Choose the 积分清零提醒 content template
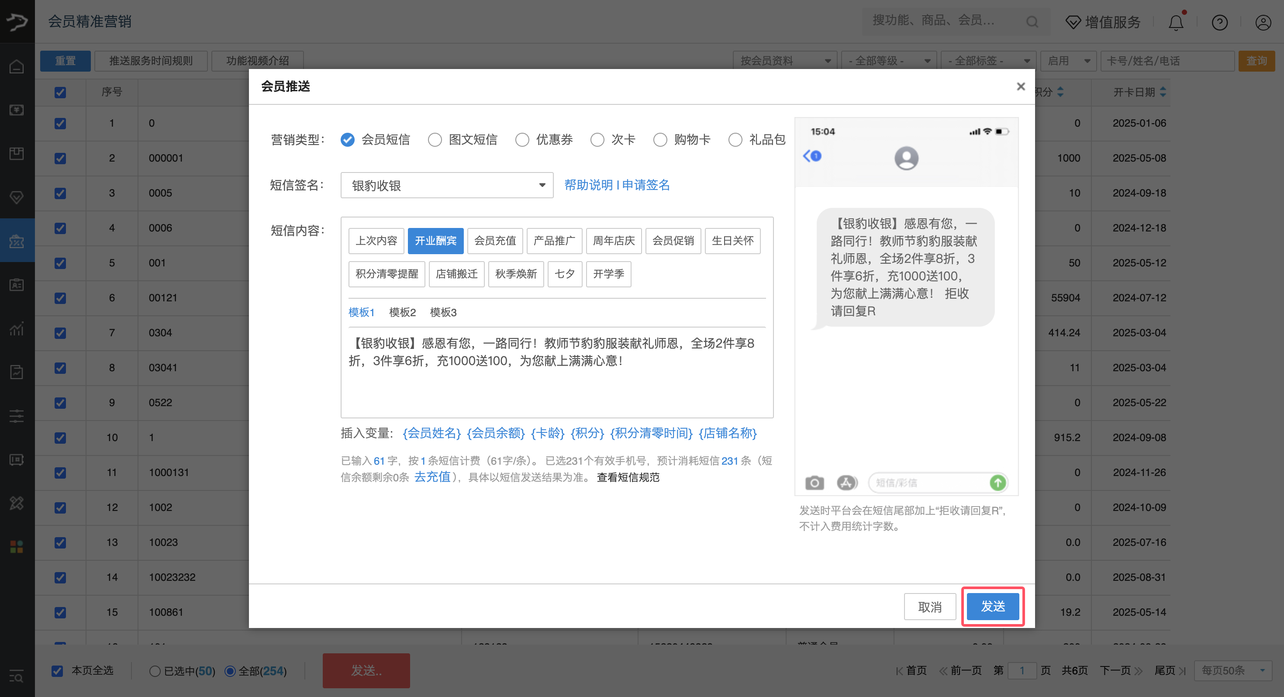1284x697 pixels. [x=387, y=274]
